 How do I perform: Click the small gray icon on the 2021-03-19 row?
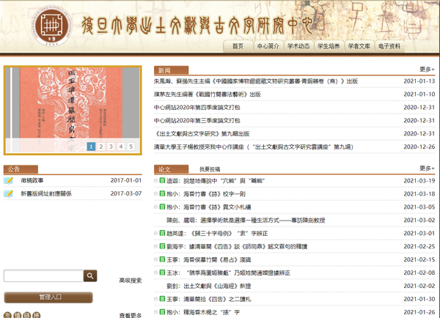[155, 180]
